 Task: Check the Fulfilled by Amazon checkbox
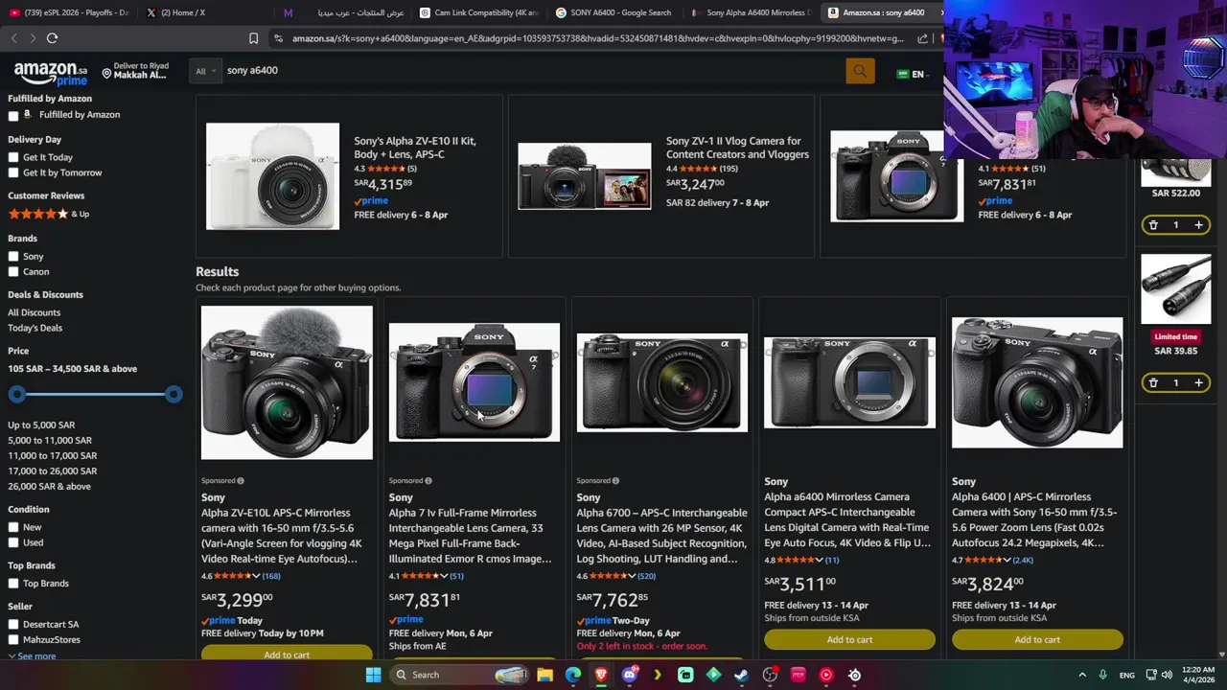(13, 116)
